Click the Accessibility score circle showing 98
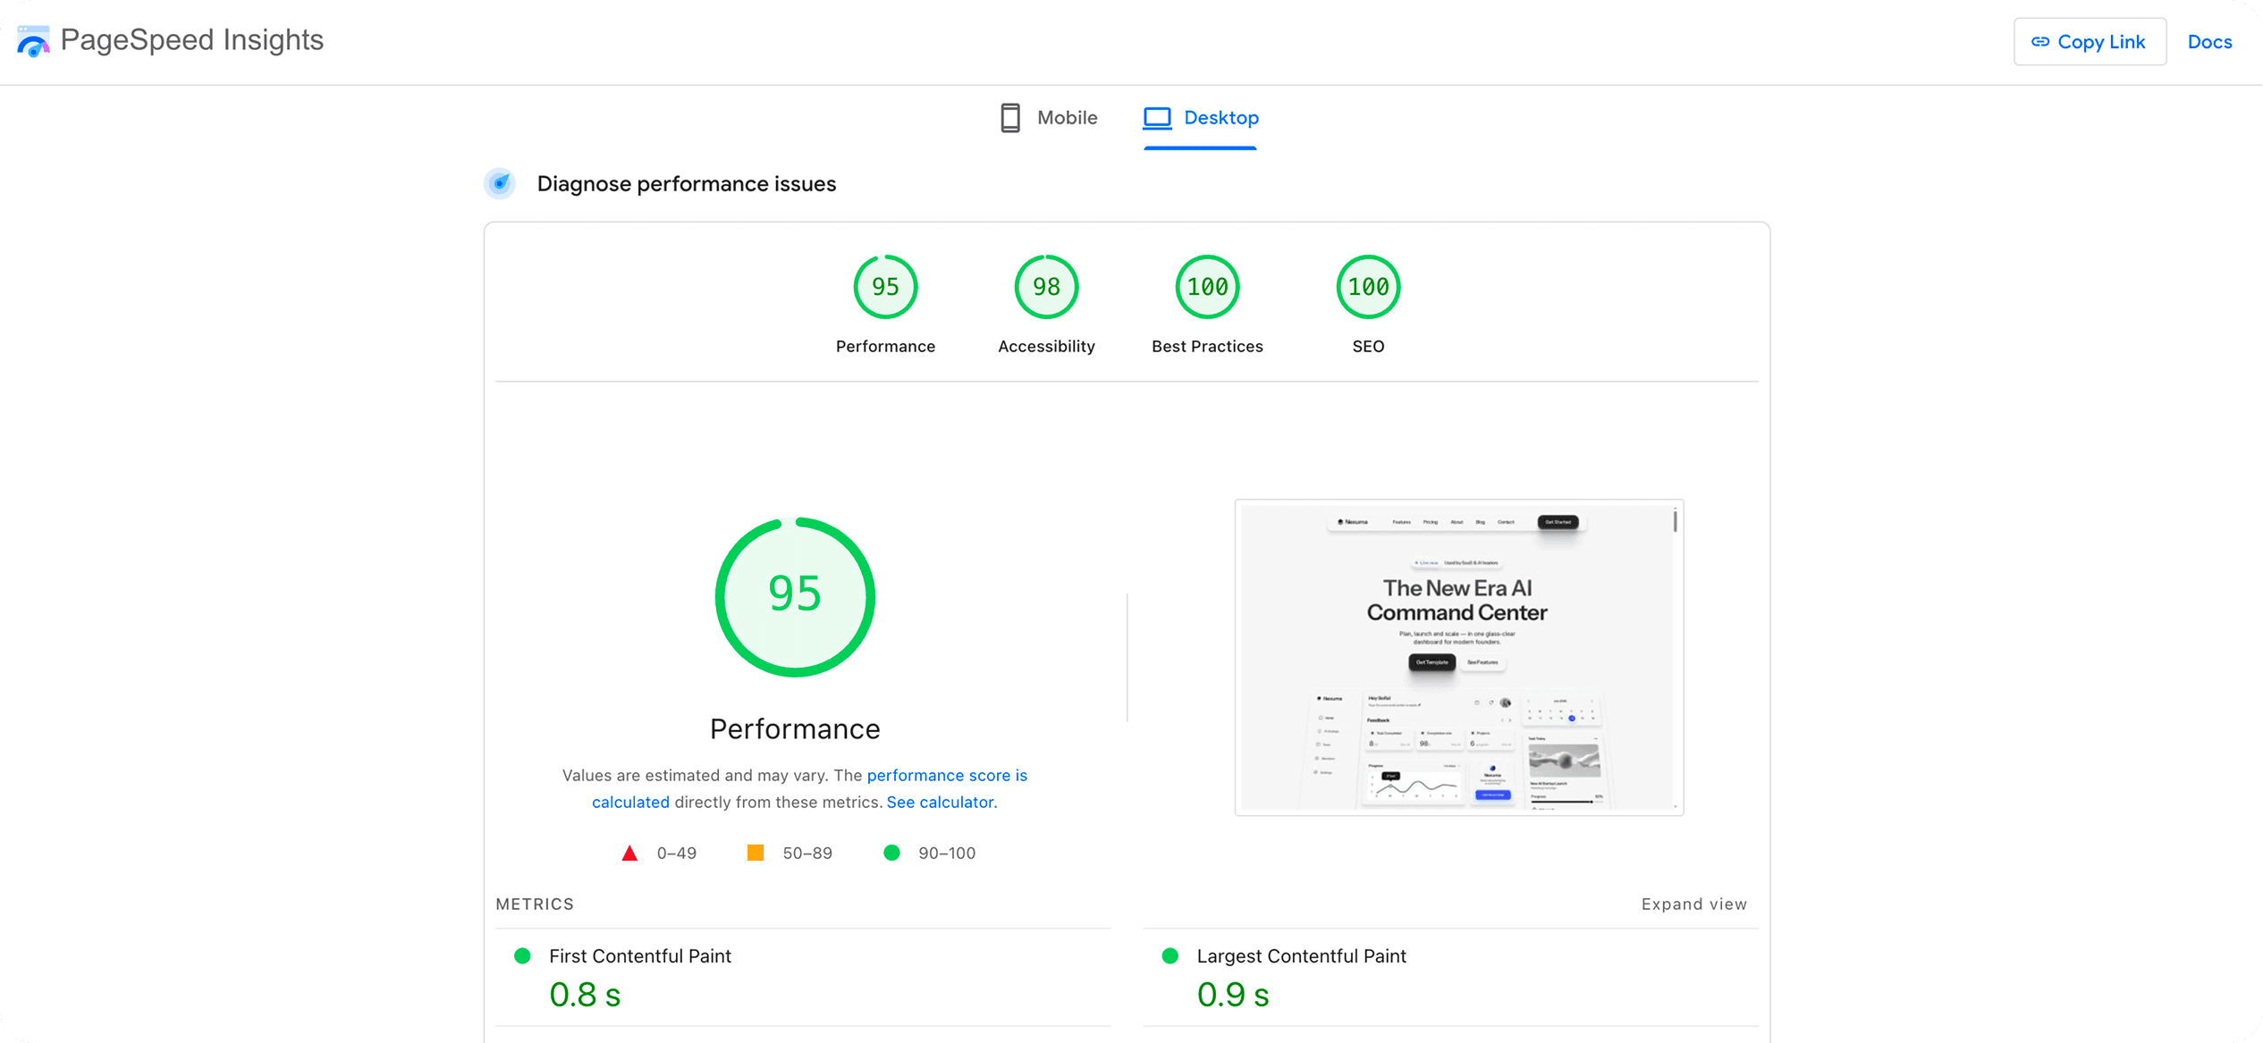 click(x=1045, y=287)
